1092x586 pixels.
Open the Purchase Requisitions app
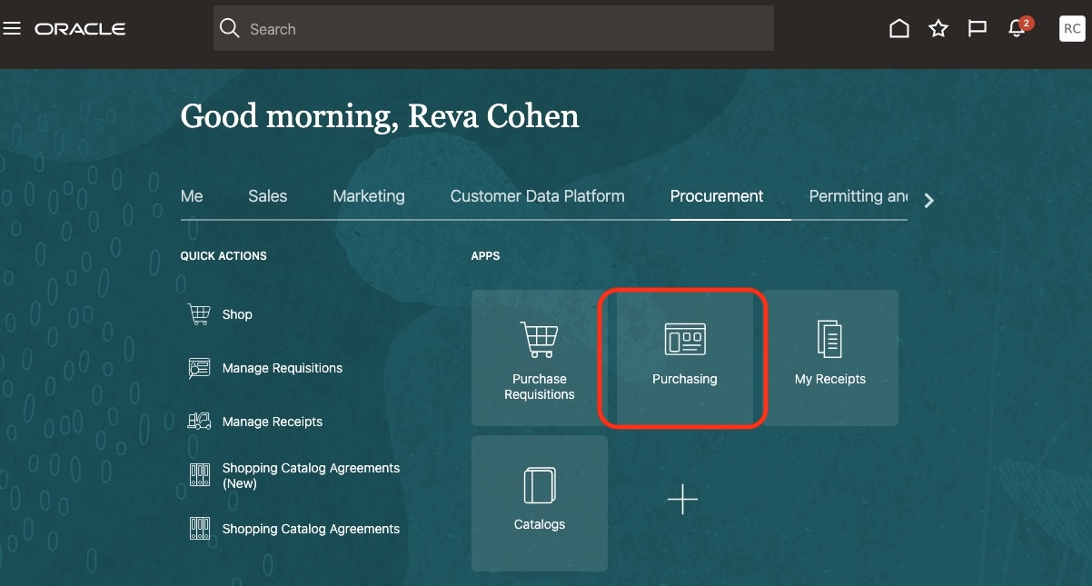[x=539, y=358]
